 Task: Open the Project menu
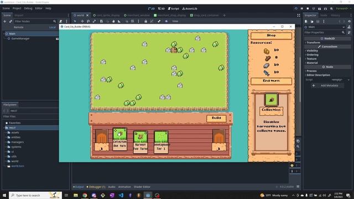[17, 8]
